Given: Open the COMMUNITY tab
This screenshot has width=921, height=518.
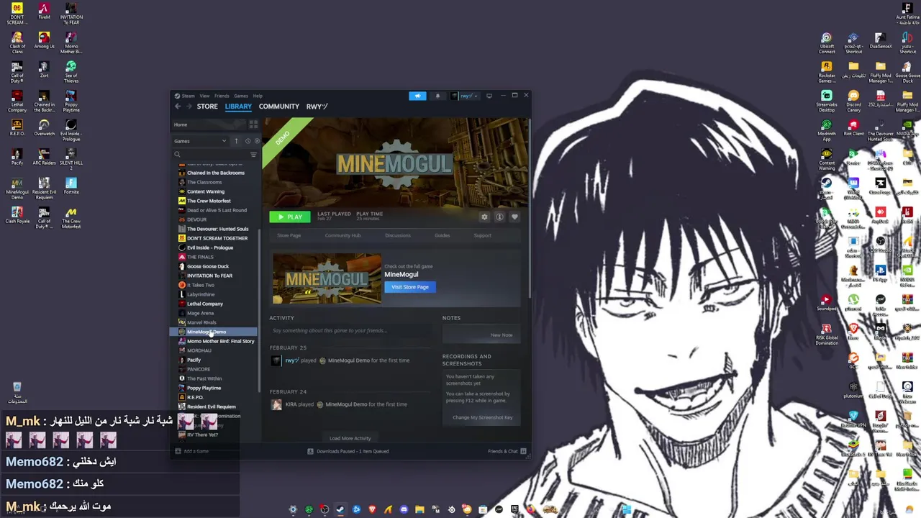Looking at the screenshot, I should pos(279,106).
